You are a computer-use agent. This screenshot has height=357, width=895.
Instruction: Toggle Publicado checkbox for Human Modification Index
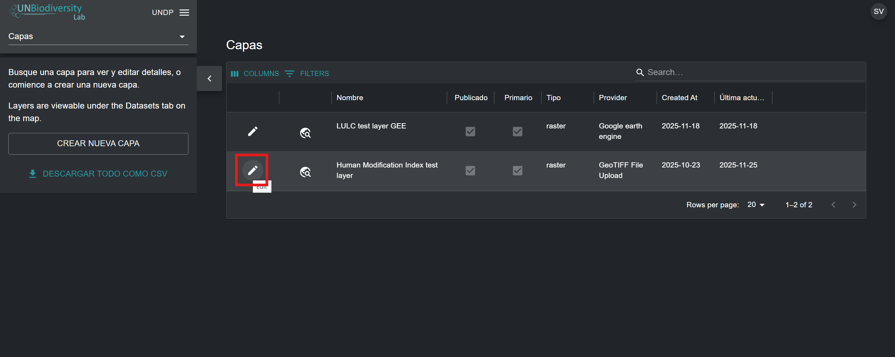470,171
